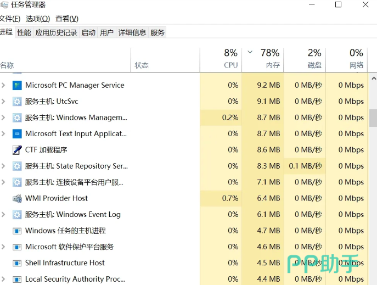This screenshot has height=285, width=377.
Task: Select Windows 任务的主机进程 process name
Action: (x=65, y=231)
